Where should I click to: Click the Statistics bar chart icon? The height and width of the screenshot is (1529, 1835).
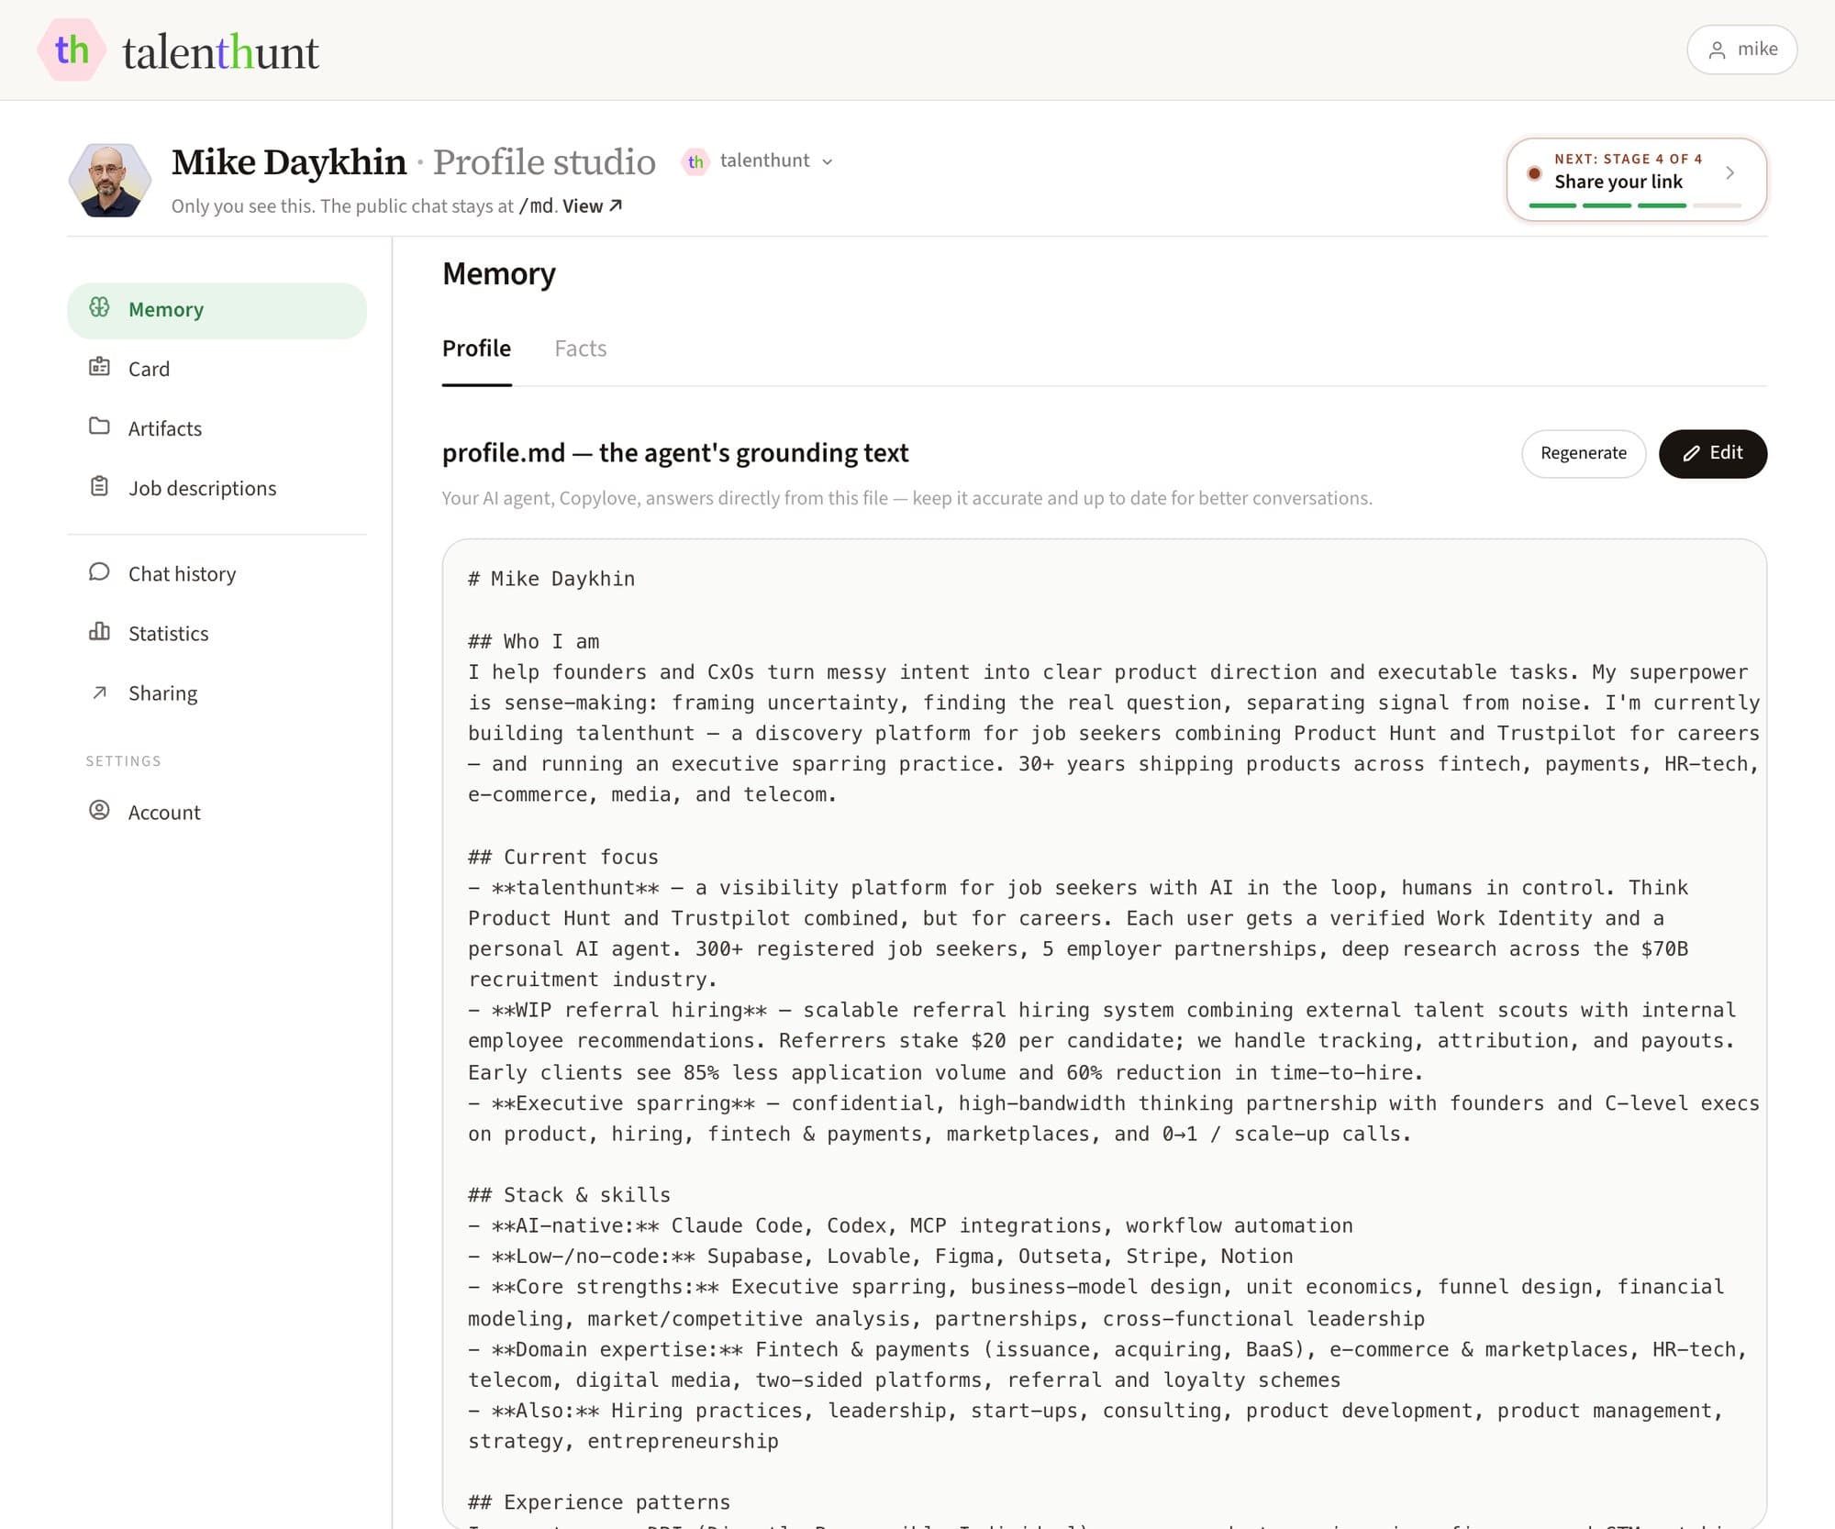pos(99,632)
